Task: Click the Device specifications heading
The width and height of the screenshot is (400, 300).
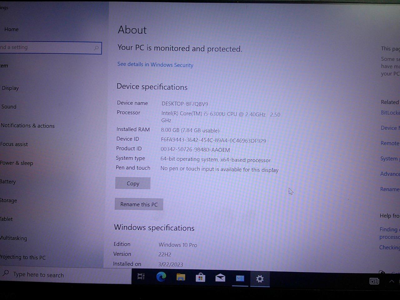Action: (x=152, y=87)
